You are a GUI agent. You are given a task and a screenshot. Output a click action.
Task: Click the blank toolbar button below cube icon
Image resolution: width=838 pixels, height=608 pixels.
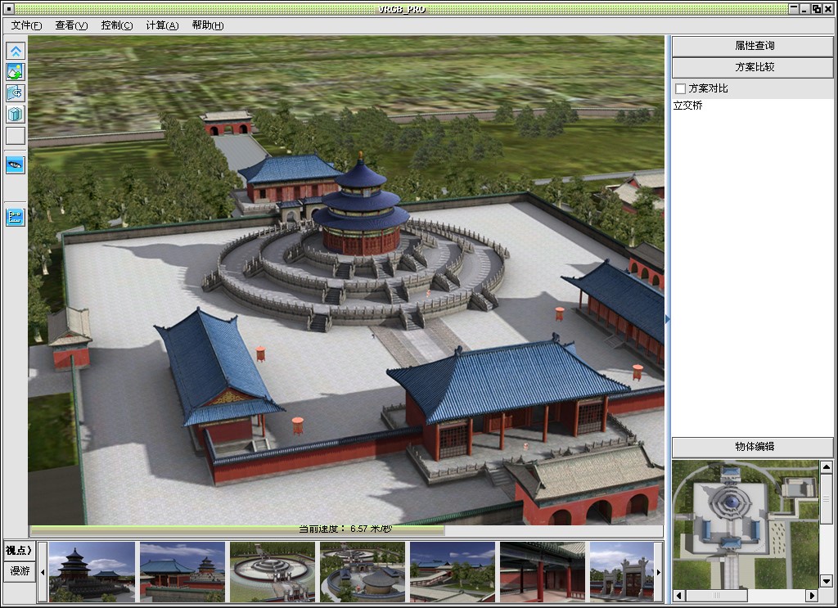(x=16, y=136)
